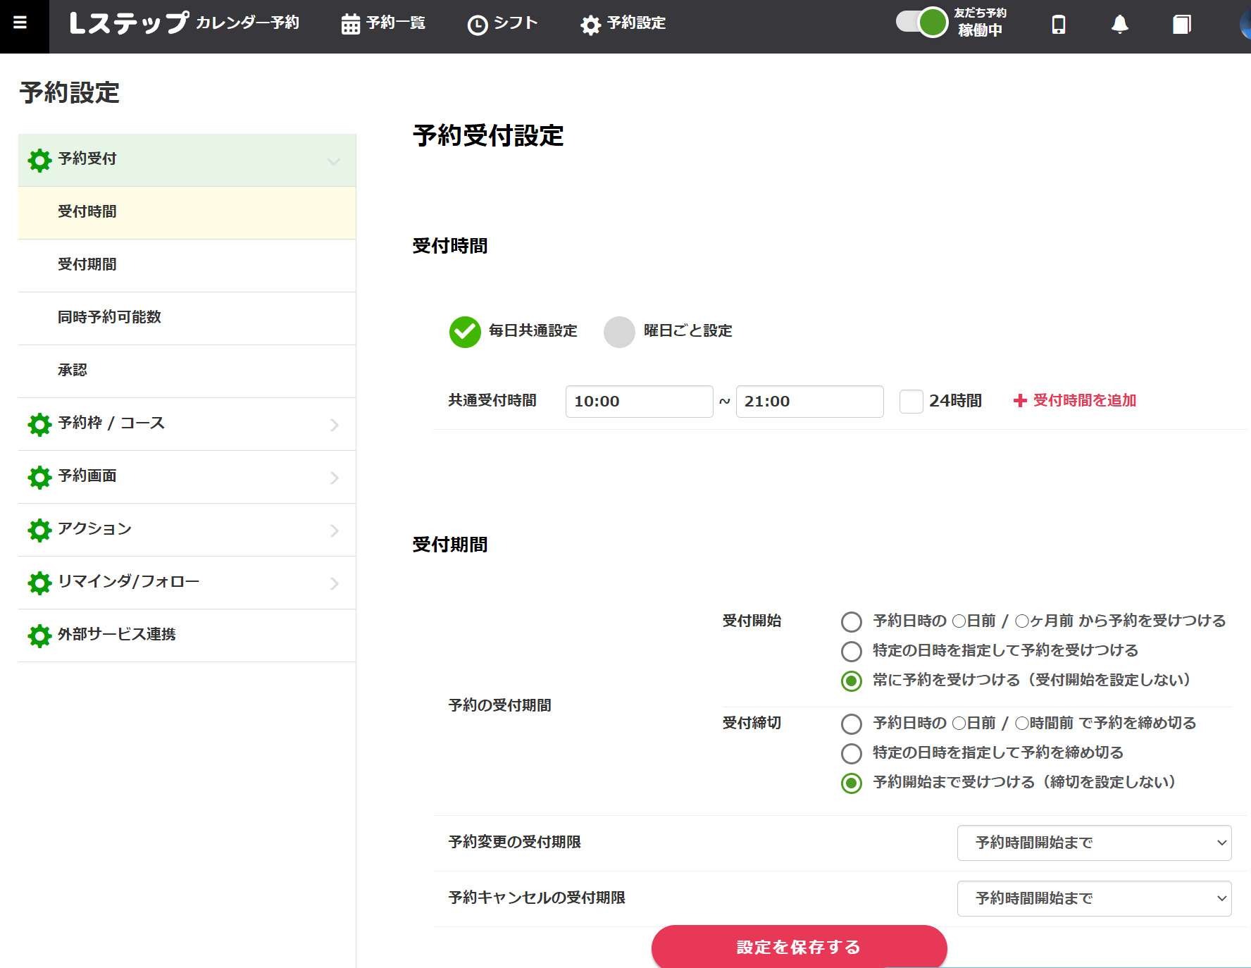Expand アクション chevron
1251x968 pixels.
click(x=335, y=530)
